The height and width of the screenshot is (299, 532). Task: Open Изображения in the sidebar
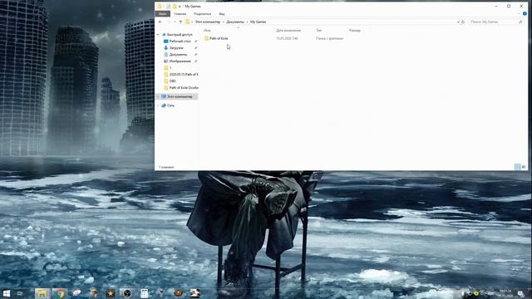click(x=177, y=61)
